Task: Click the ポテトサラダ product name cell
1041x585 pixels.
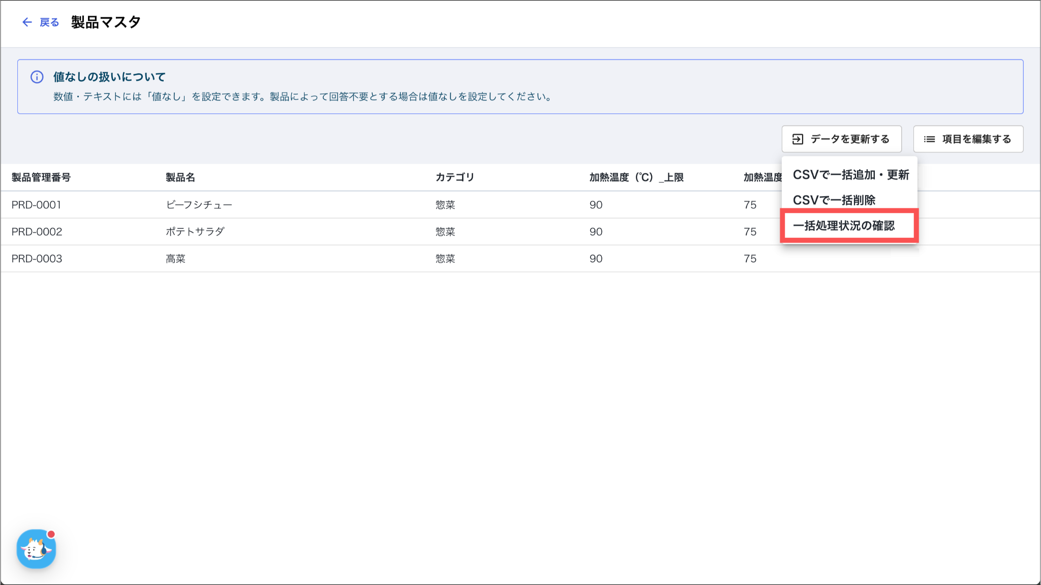Action: tap(195, 232)
